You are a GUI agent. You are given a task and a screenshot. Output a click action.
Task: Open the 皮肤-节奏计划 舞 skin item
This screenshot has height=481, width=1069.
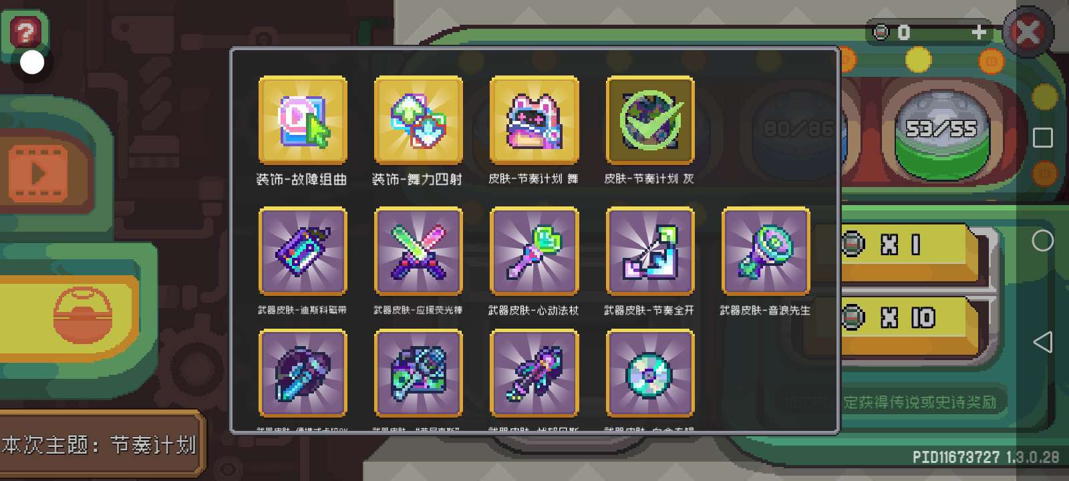coord(534,120)
